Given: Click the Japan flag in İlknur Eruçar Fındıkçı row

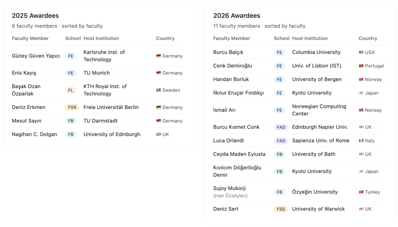Looking at the screenshot, I should 361,93.
